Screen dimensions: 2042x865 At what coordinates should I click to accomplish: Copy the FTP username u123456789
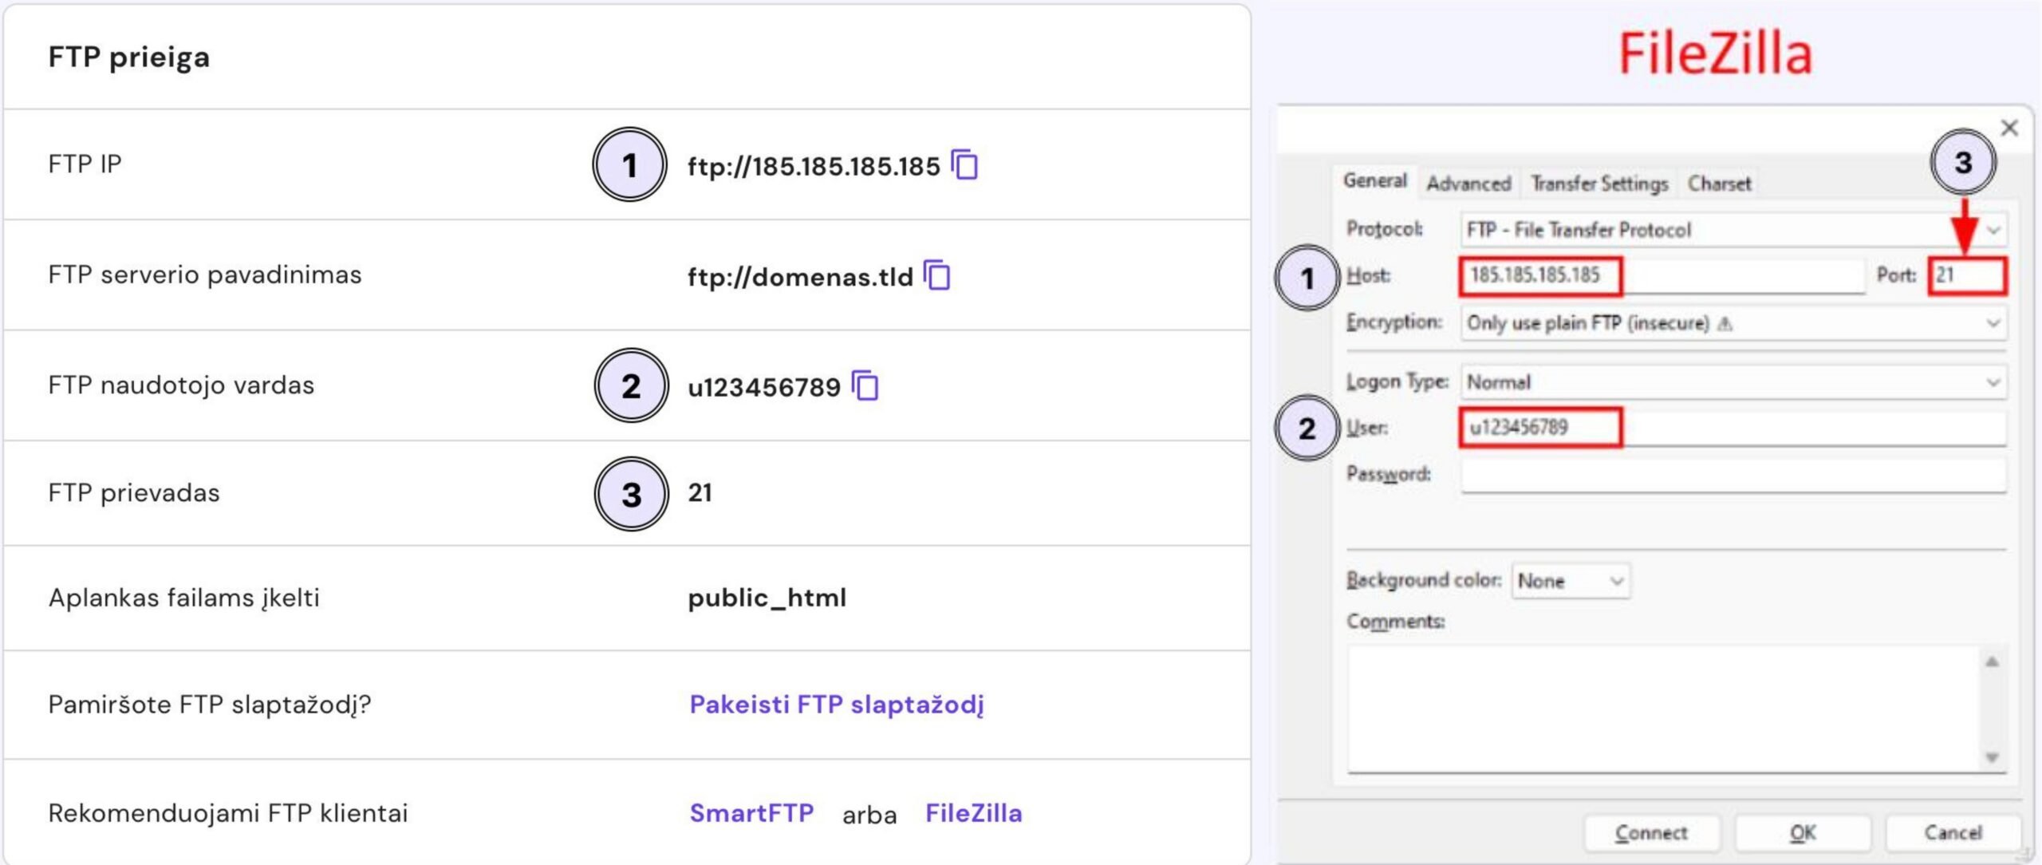[x=865, y=385]
